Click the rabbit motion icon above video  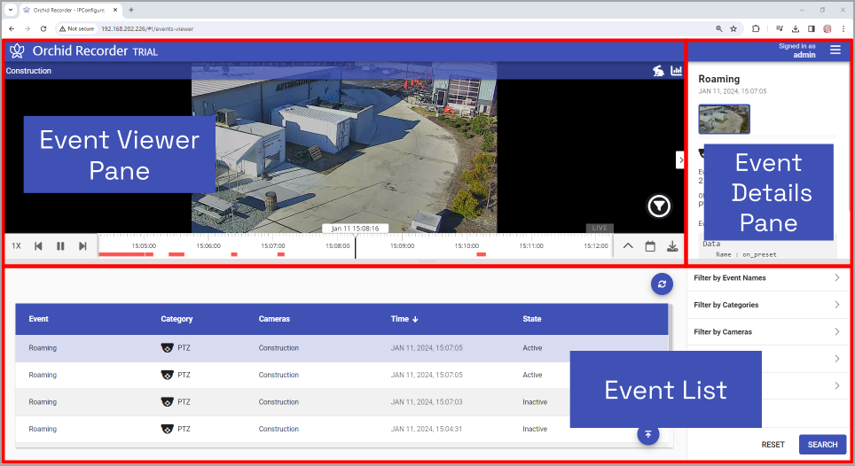(x=658, y=71)
